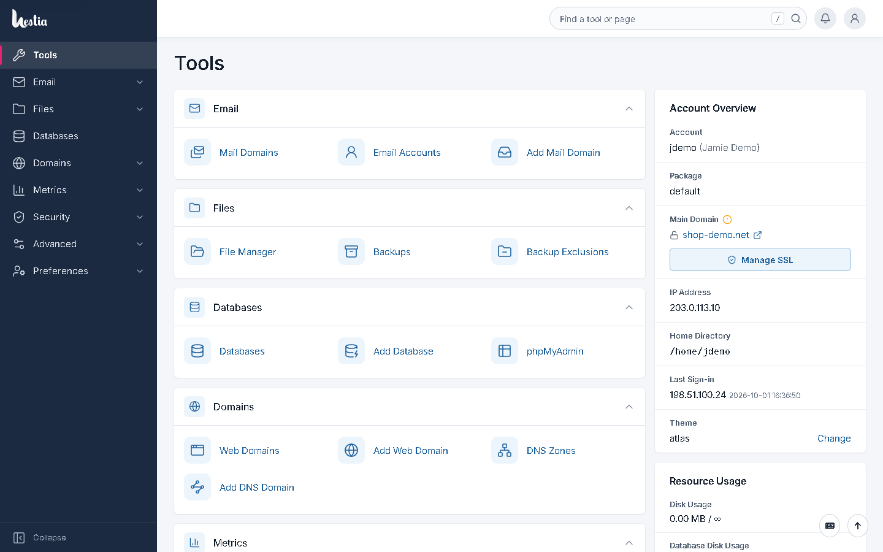Open the user account avatar menu
Screen dimensions: 883x552
(855, 18)
